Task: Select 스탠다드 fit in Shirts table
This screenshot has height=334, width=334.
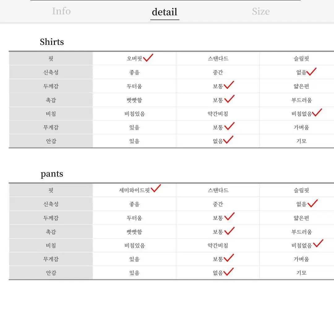Action: click(218, 58)
